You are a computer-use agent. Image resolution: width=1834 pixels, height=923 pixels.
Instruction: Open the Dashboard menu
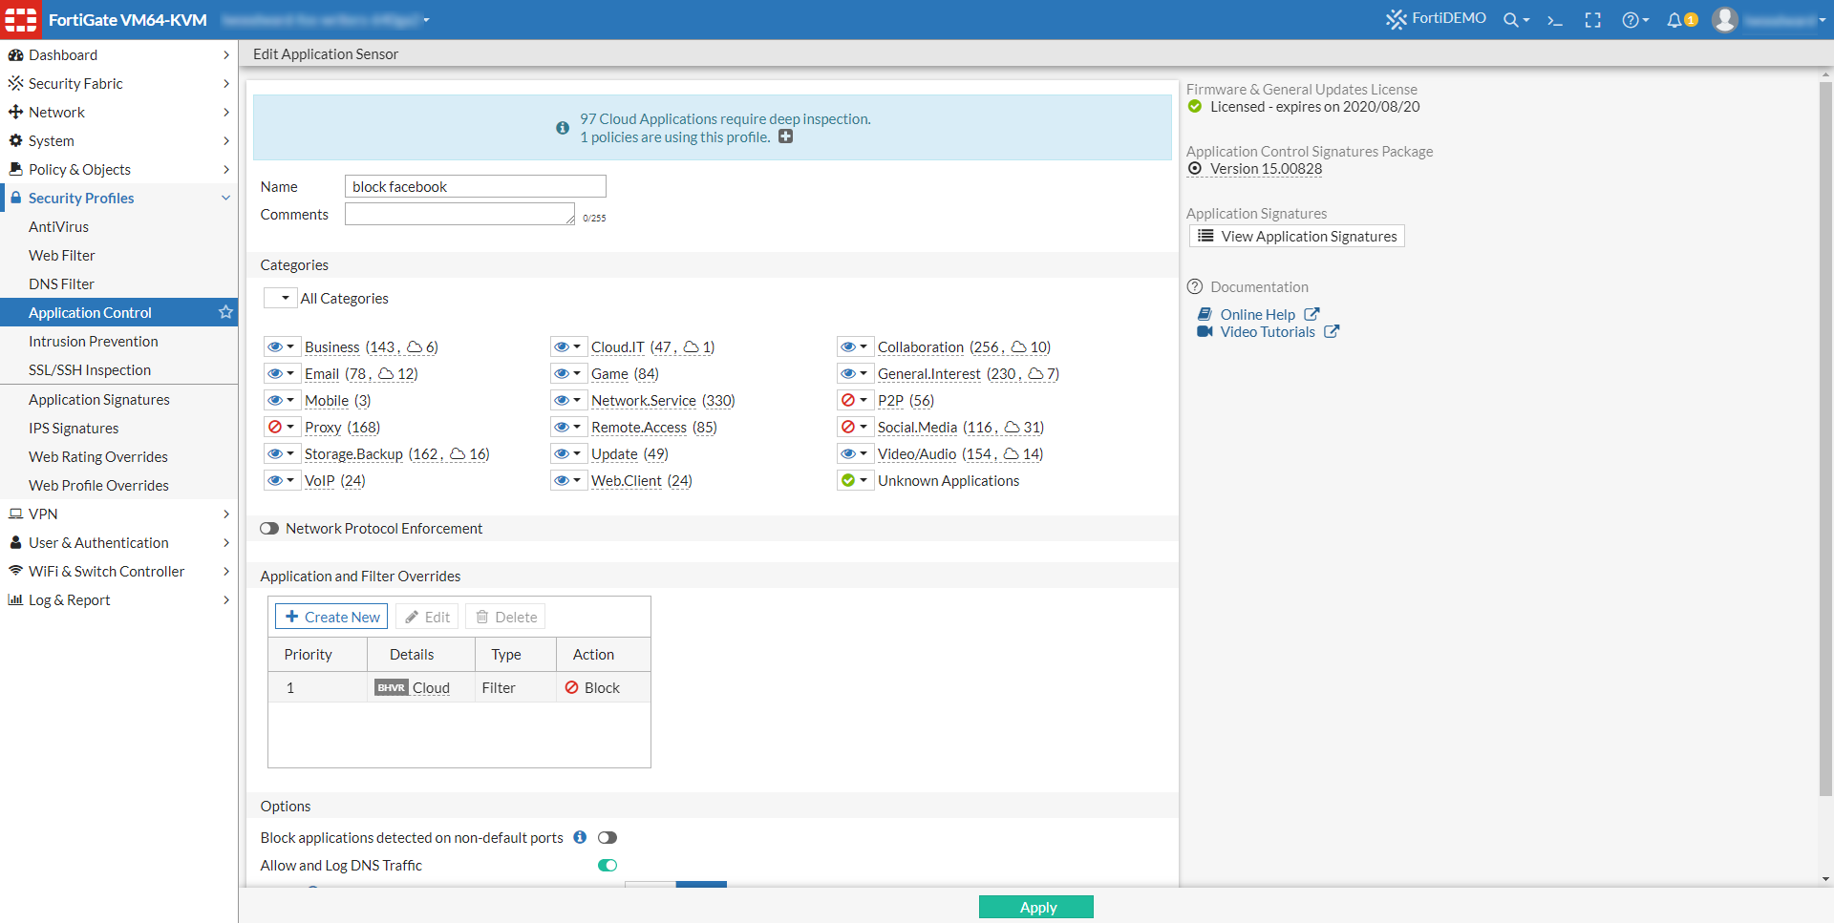point(118,54)
